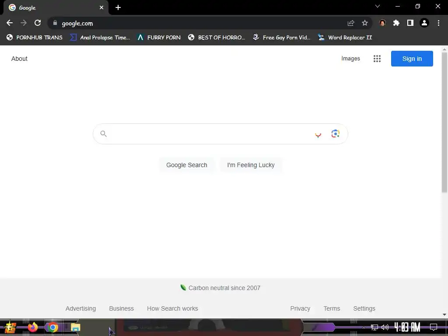Click the magnifier icon in search box
448x336 pixels.
[103, 134]
